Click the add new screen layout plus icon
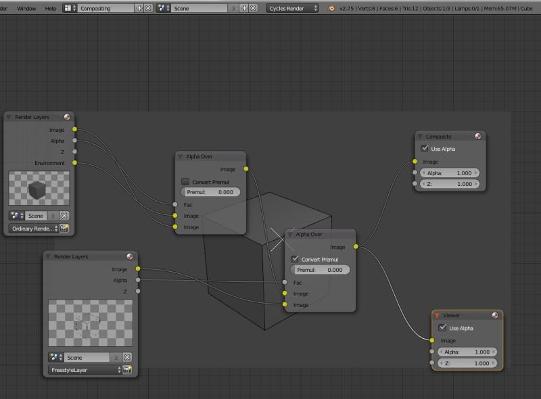 pyautogui.click(x=139, y=9)
